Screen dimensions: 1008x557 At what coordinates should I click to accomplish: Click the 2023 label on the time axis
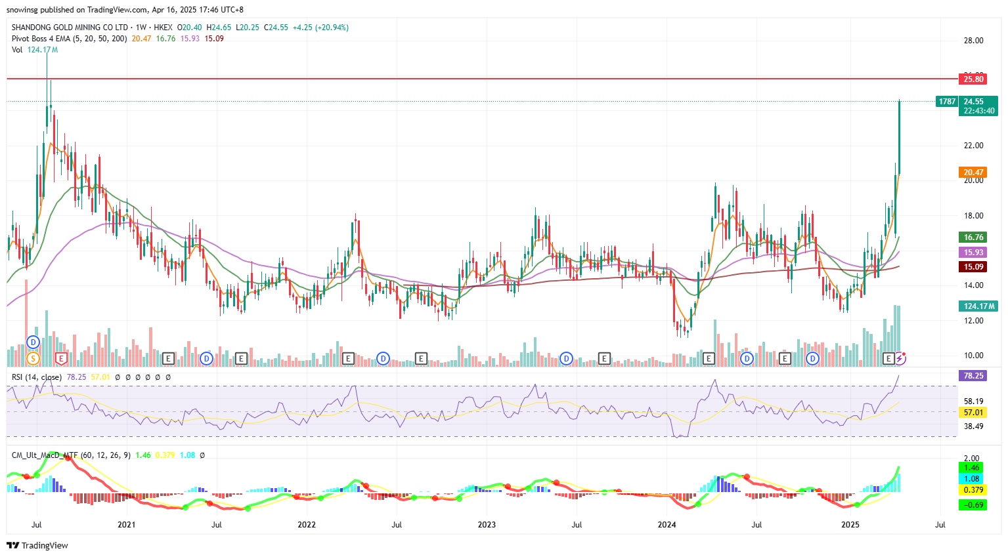point(487,525)
